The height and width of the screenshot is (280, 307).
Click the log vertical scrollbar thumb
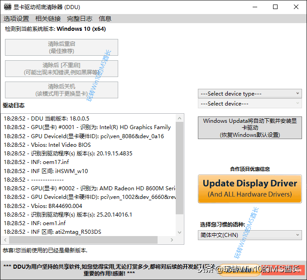point(180,168)
